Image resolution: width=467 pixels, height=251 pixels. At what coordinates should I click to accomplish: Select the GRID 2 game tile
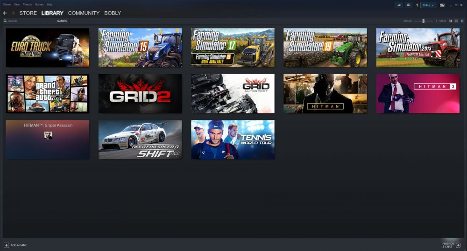(x=140, y=94)
